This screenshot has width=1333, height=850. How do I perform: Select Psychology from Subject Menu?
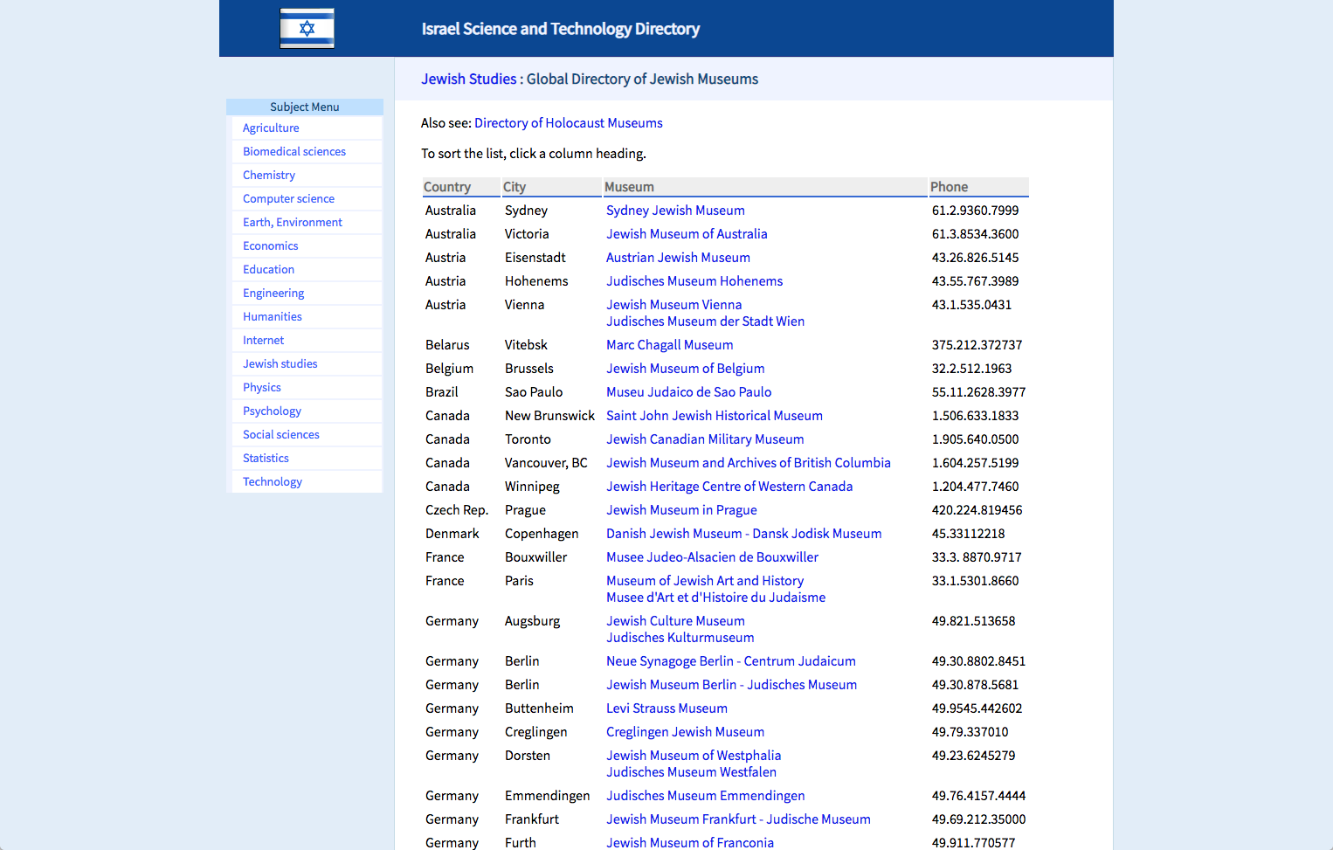point(272,411)
